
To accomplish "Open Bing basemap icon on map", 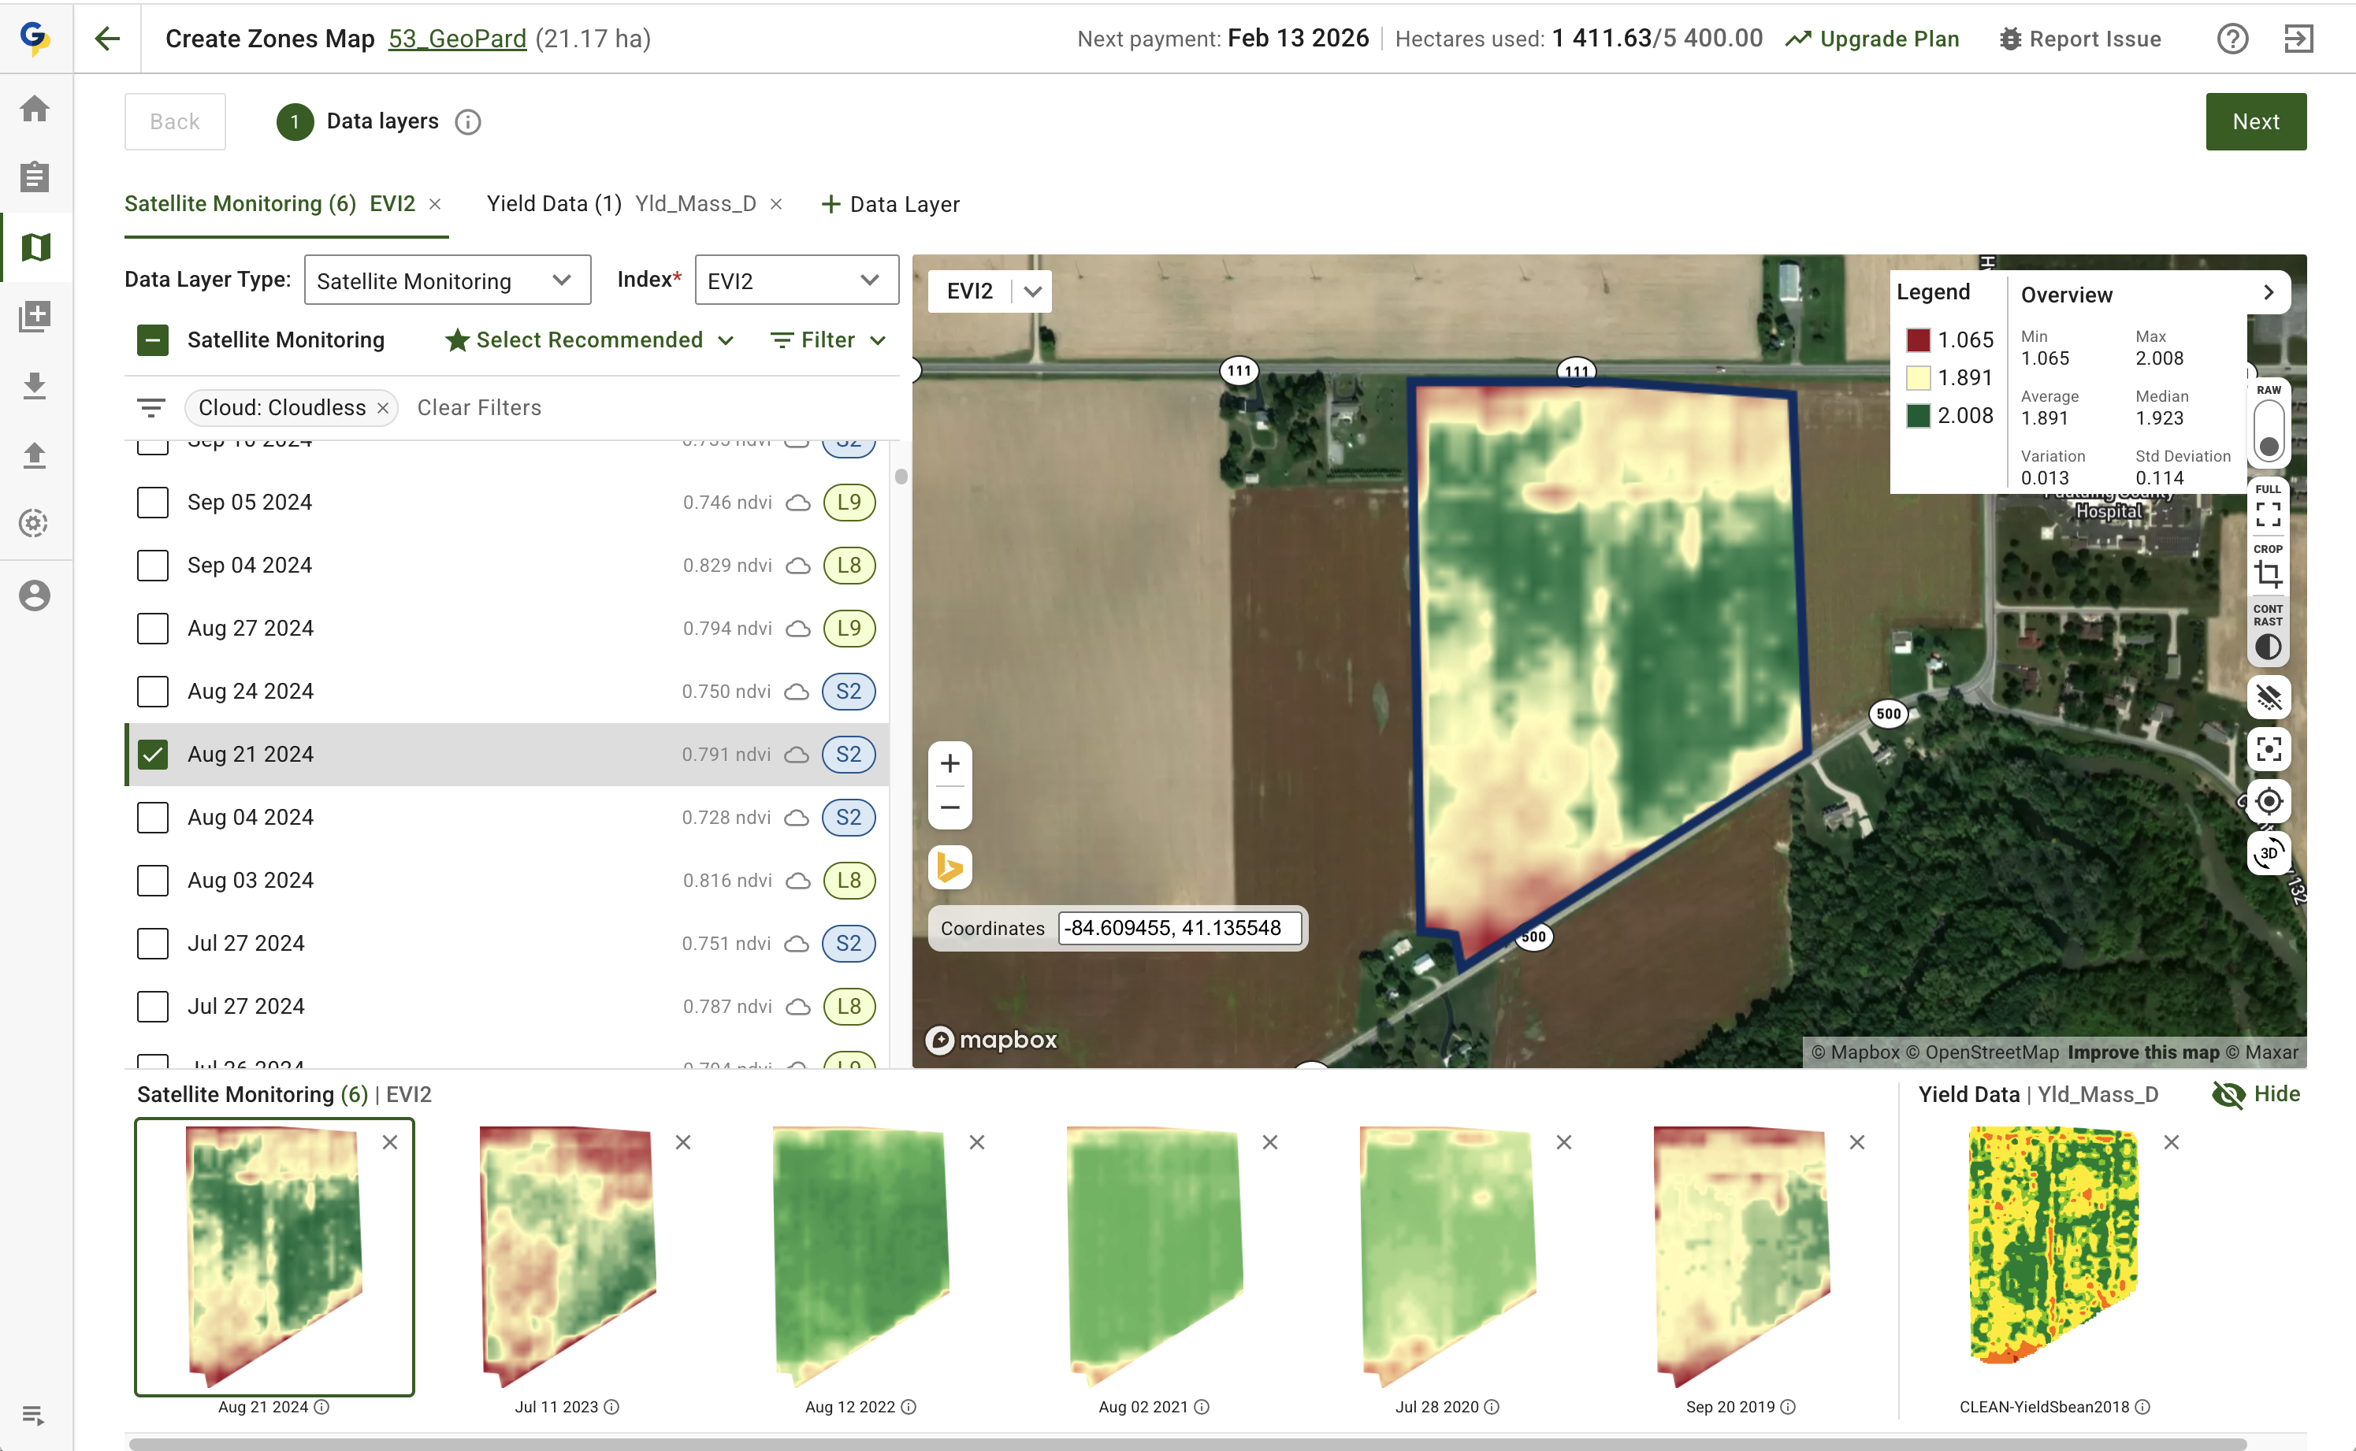I will (x=950, y=867).
